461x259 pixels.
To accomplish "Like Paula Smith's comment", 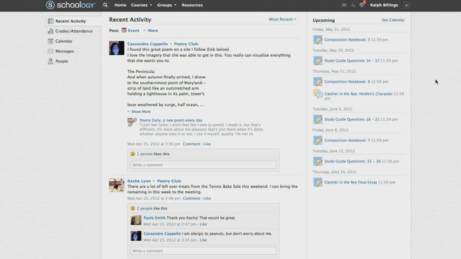I will click(x=204, y=224).
